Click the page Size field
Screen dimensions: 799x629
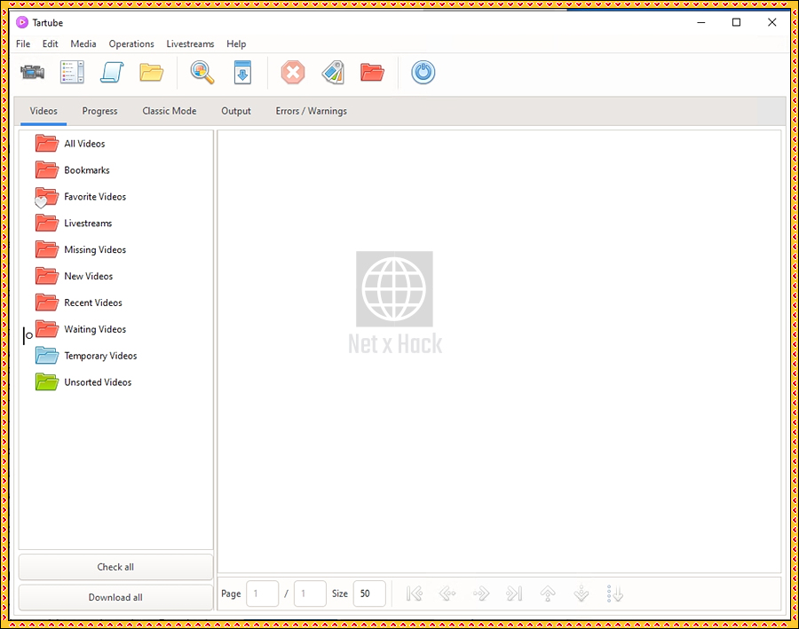coord(369,594)
